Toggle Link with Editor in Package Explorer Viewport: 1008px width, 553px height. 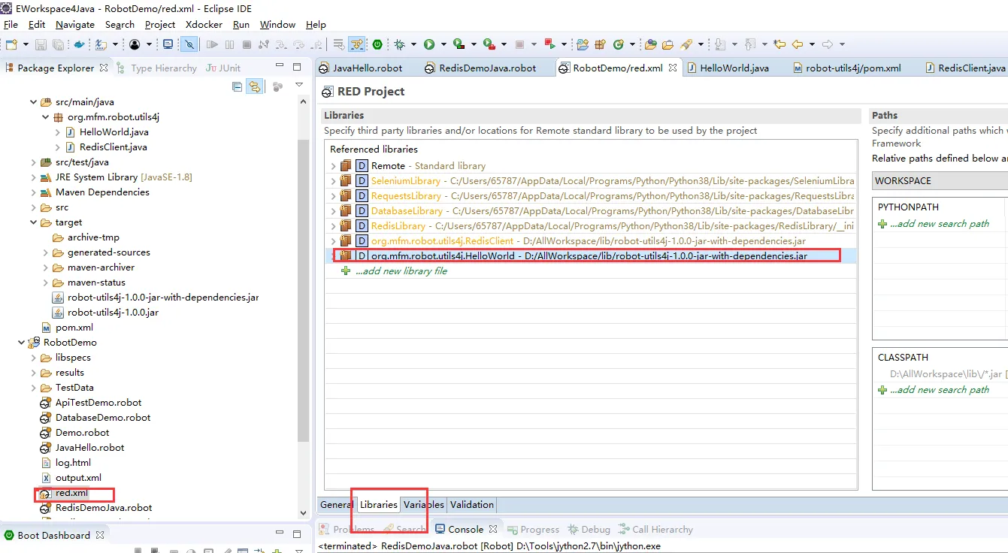(x=256, y=86)
